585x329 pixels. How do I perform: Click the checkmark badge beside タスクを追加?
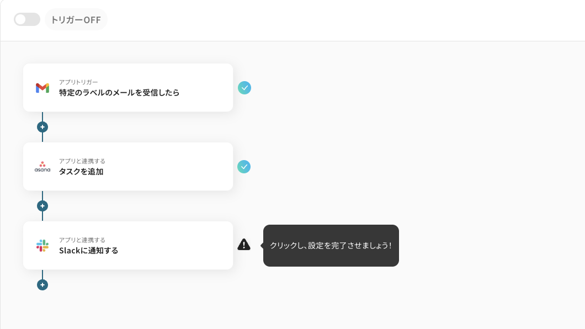click(244, 167)
